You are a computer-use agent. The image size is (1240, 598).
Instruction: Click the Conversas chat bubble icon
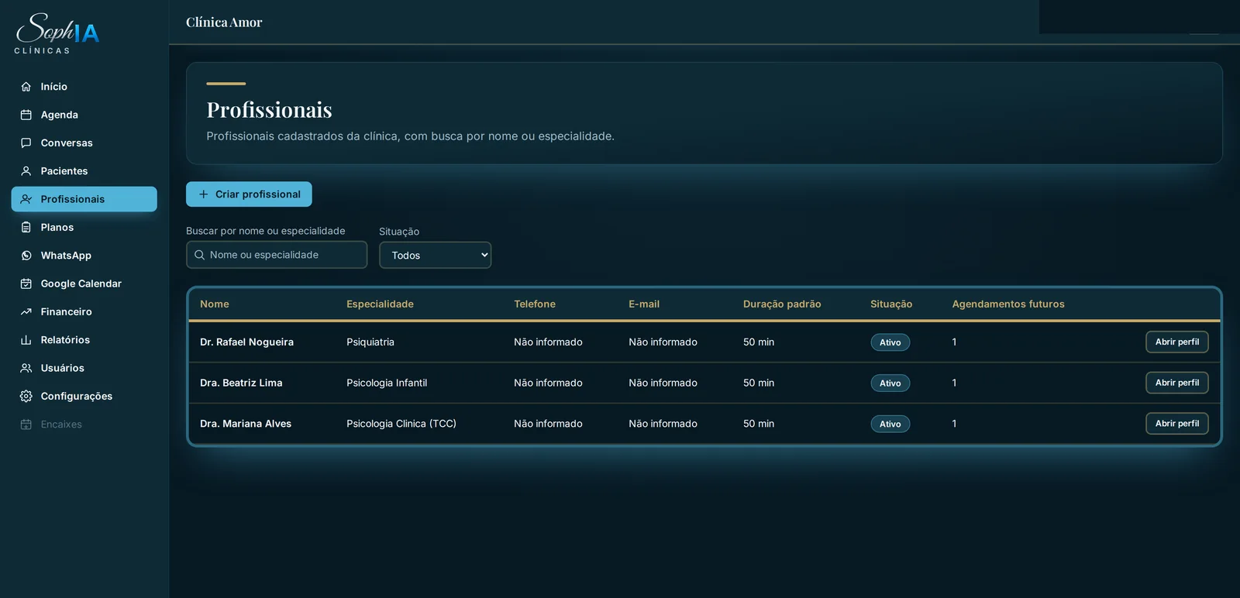pyautogui.click(x=26, y=143)
